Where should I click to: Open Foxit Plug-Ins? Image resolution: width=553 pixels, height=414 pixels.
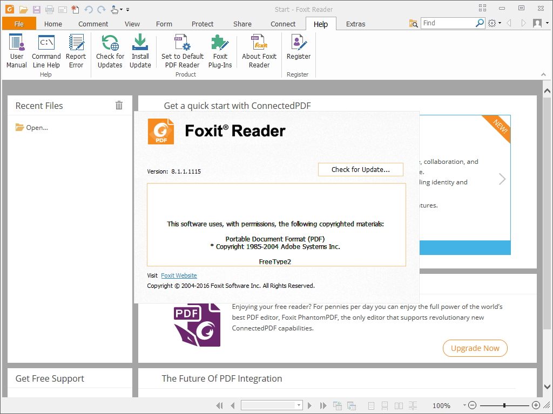tap(220, 51)
